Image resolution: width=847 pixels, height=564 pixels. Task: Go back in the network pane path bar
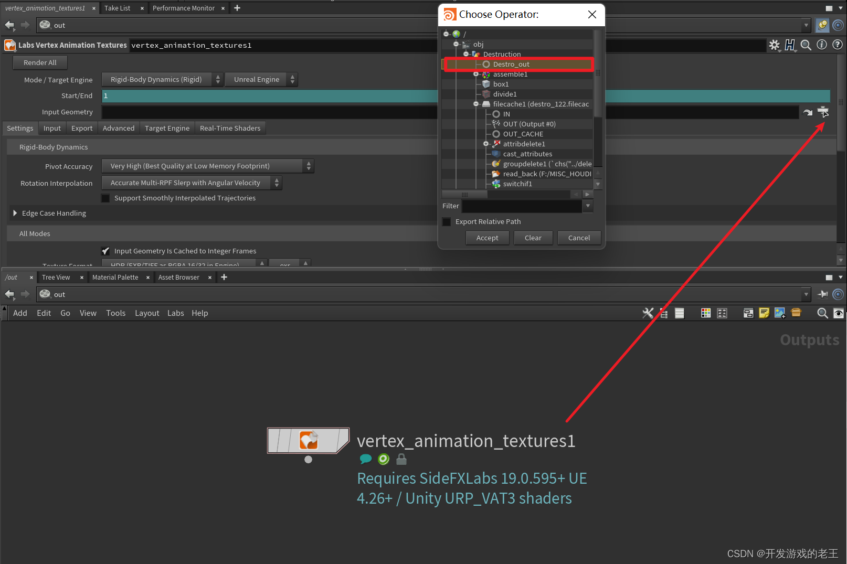9,294
